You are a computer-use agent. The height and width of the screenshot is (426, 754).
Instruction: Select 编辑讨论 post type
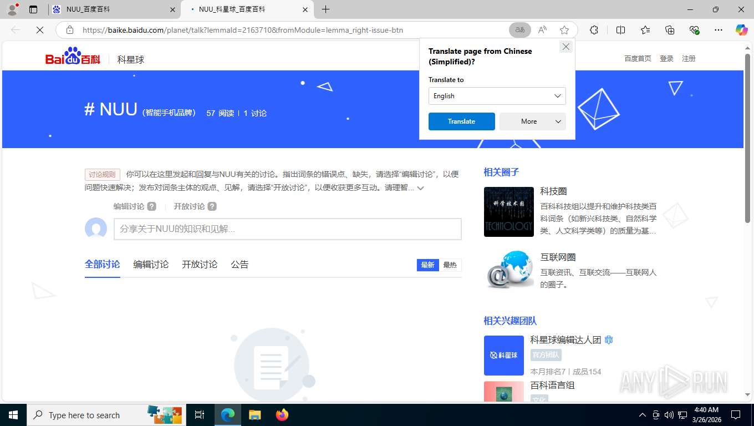pyautogui.click(x=129, y=206)
